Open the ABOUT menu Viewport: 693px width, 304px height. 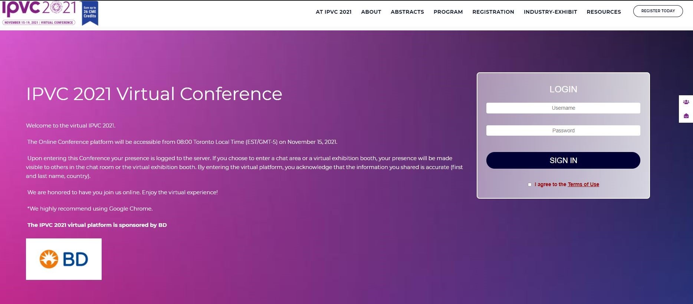[371, 12]
